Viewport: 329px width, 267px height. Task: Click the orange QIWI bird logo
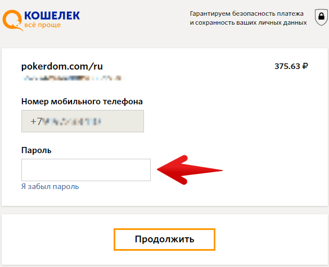[12, 20]
